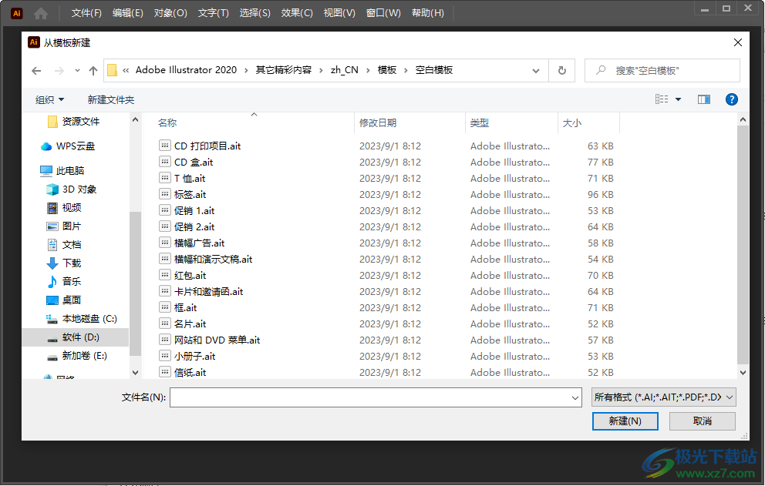Expand the address bar history dropdown
This screenshot has height=486, width=765.
pos(536,71)
